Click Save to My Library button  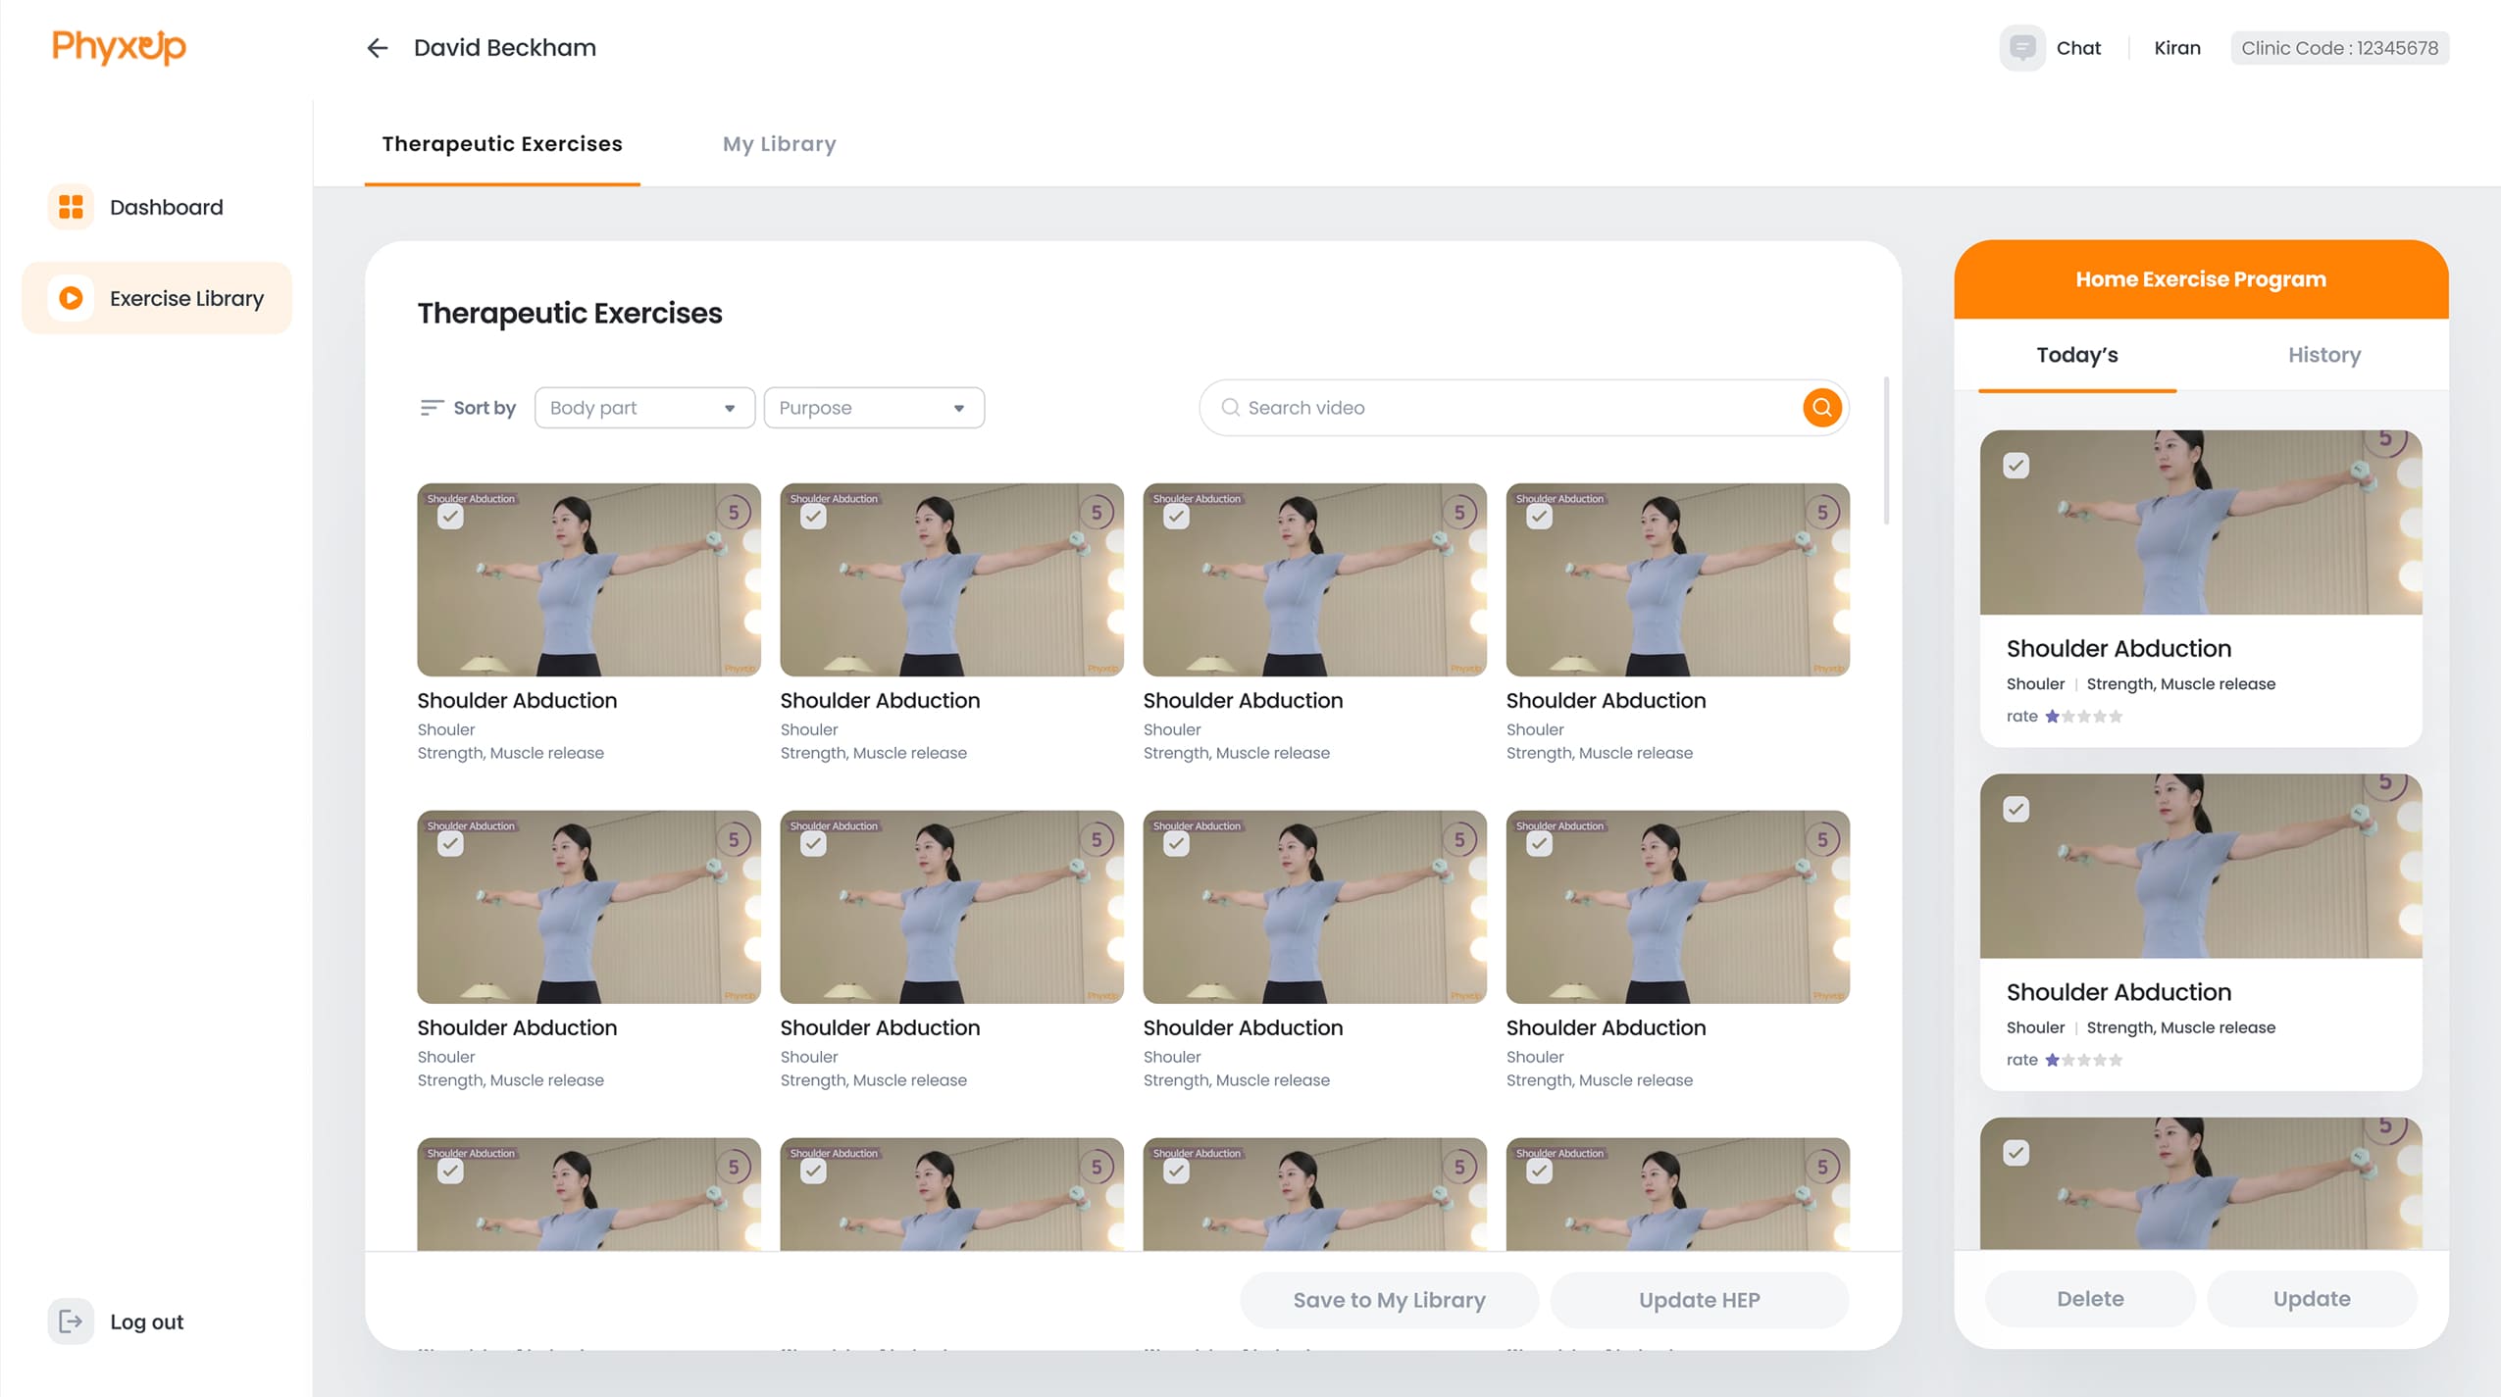pos(1389,1300)
